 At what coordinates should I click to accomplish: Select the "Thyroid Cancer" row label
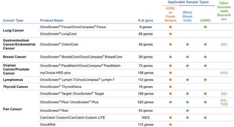click(16, 87)
